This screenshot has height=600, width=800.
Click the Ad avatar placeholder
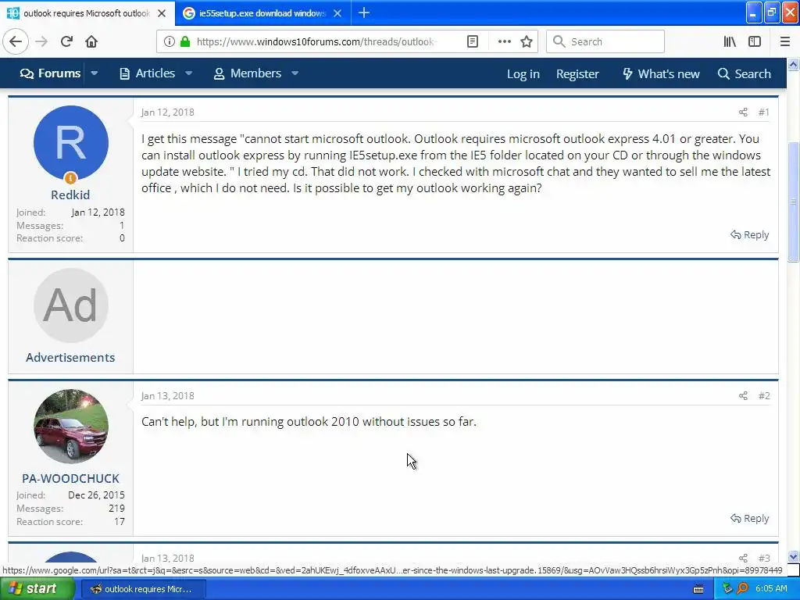(x=70, y=305)
